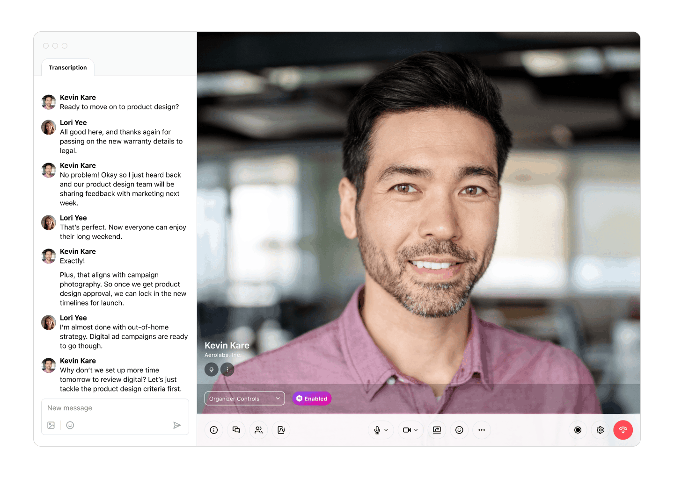Start screen sharing
674x477 pixels.
(x=437, y=430)
